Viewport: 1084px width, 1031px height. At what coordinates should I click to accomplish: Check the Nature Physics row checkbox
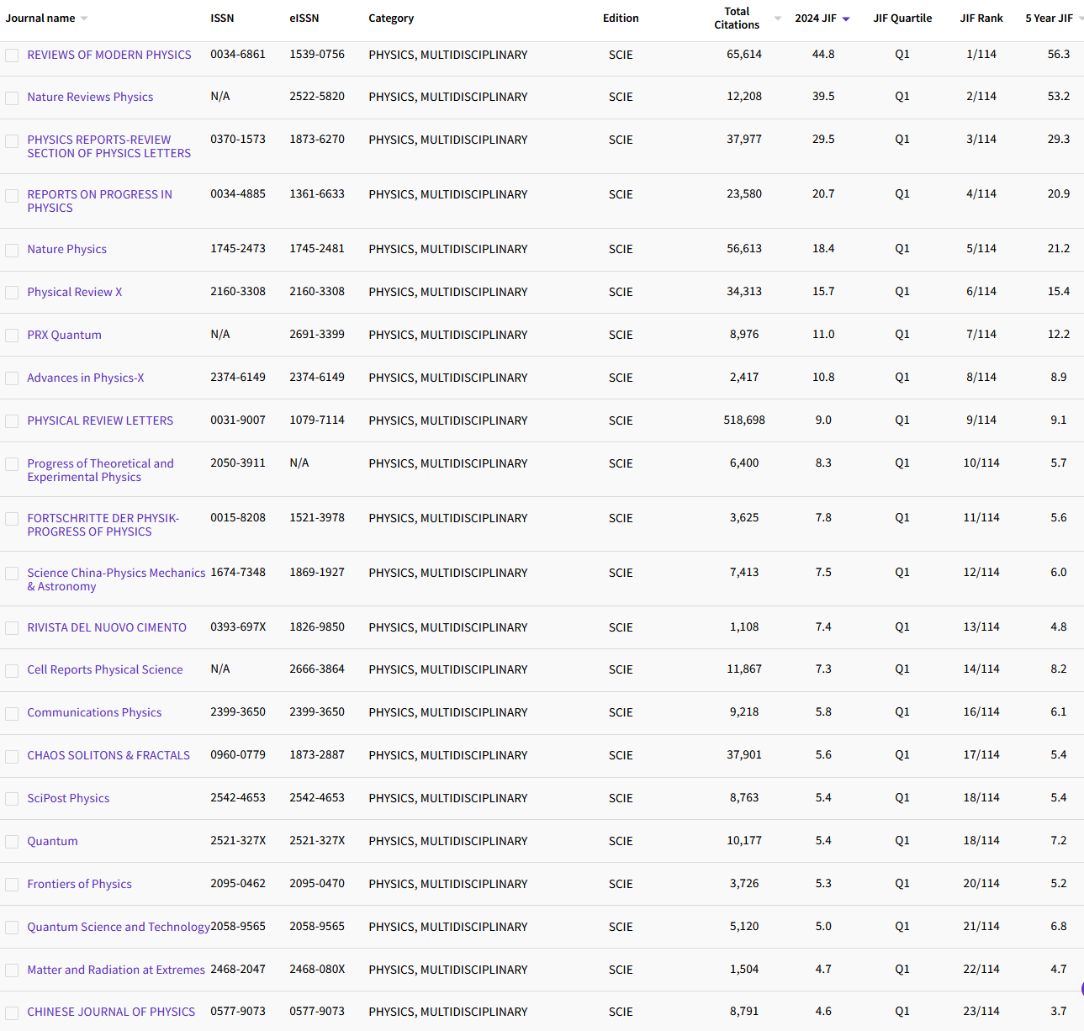pos(12,250)
